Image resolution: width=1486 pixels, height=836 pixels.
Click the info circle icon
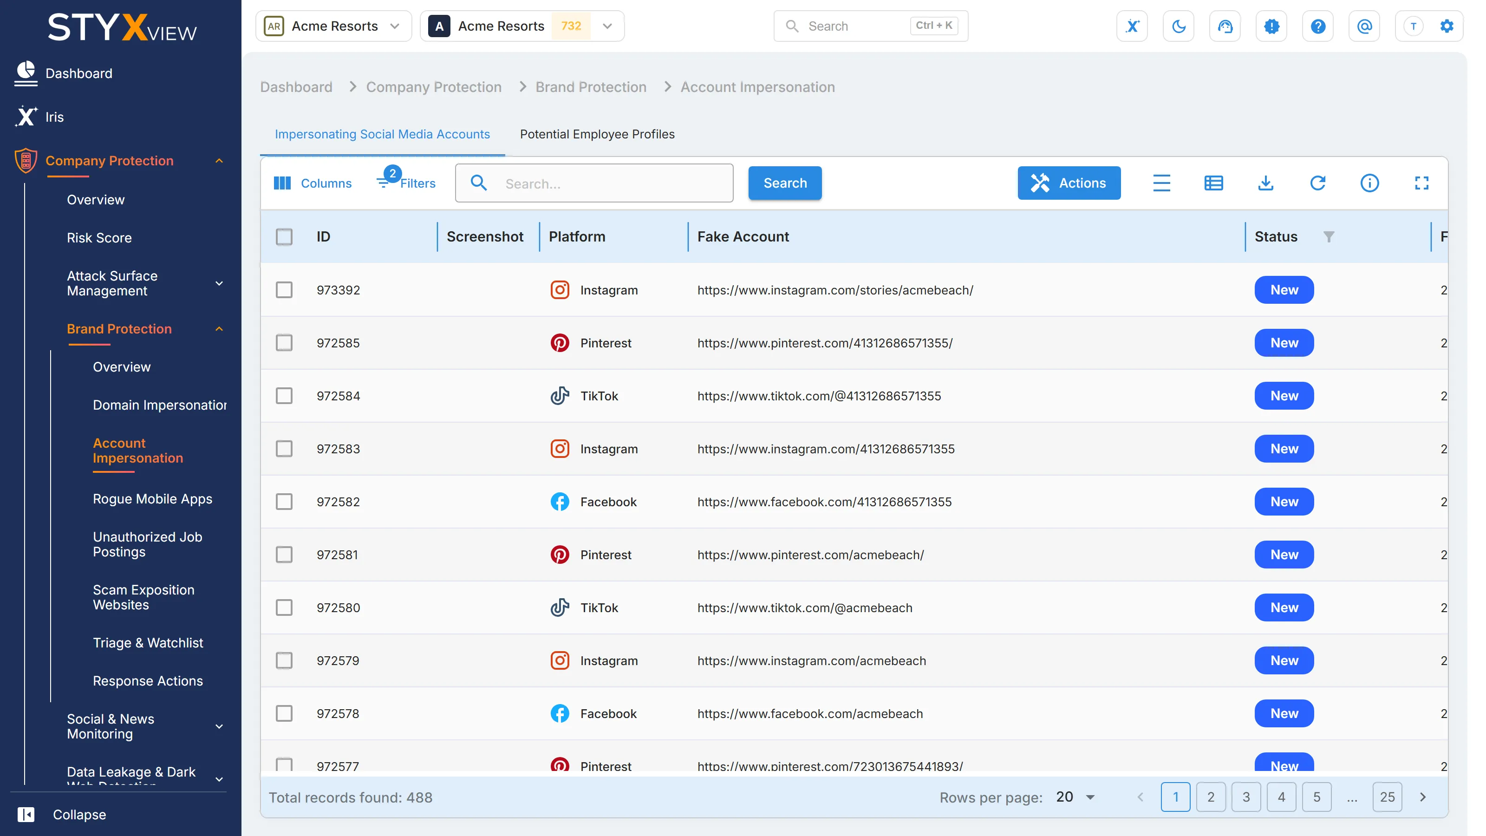pos(1369,183)
